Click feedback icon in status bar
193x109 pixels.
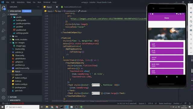185,103
